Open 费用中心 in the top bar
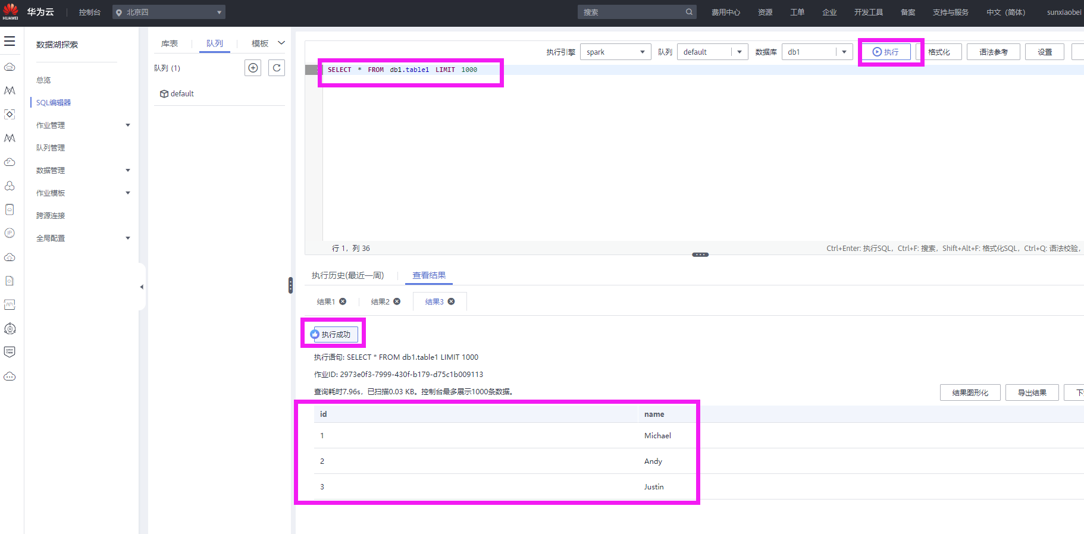The height and width of the screenshot is (534, 1084). coord(726,12)
